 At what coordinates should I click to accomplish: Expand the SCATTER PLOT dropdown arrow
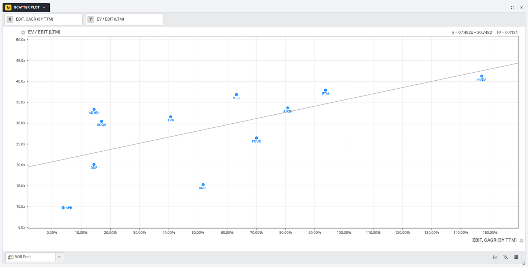click(44, 8)
